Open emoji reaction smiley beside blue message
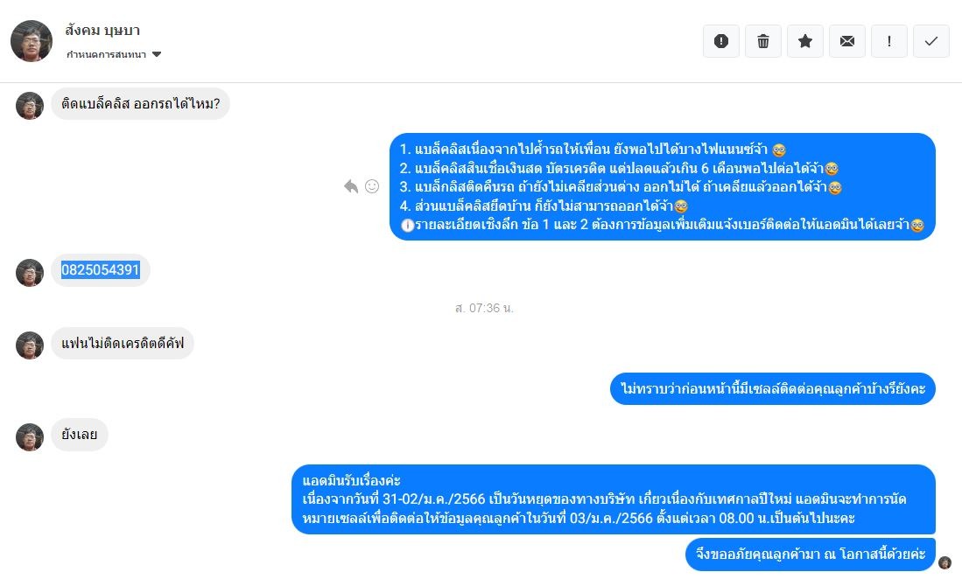This screenshot has width=962, height=586. click(x=372, y=186)
